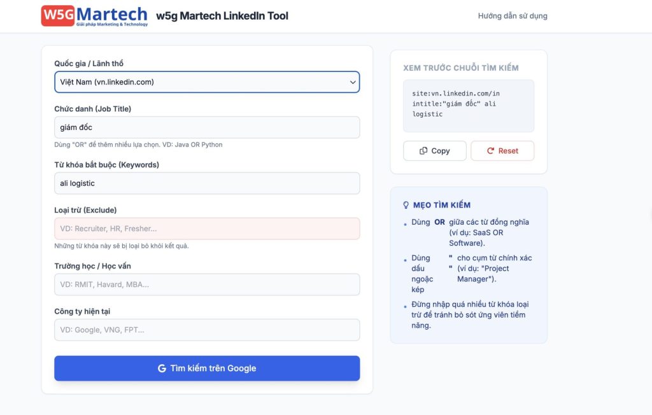The width and height of the screenshot is (652, 415).
Task: Click the Google G icon on search button
Action: (162, 369)
